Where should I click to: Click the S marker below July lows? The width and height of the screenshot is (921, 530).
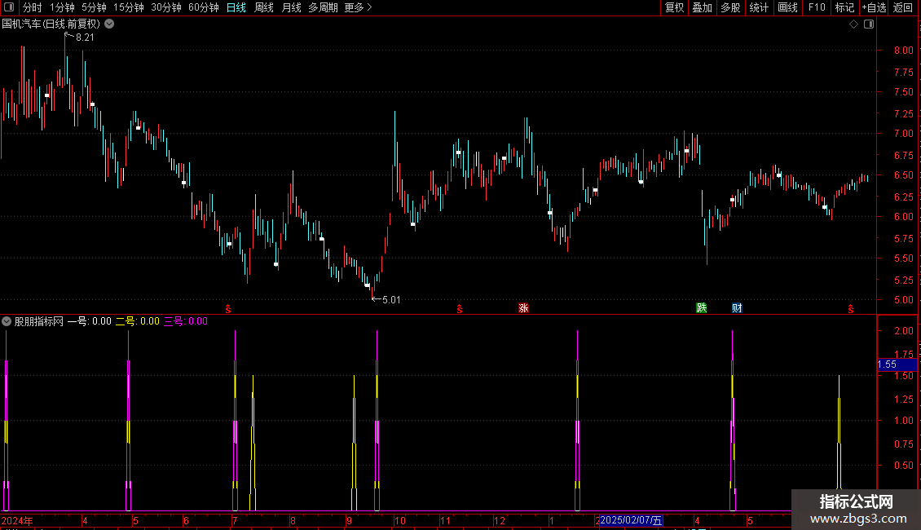(228, 309)
